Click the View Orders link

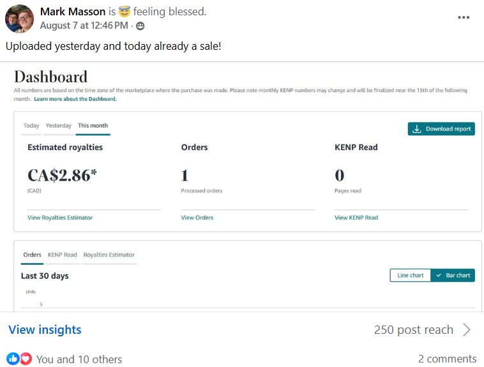tap(197, 218)
